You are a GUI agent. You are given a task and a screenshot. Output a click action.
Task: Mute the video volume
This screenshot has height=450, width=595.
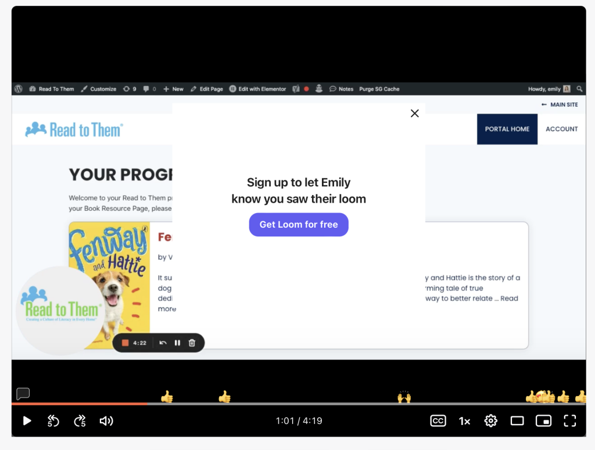coord(106,421)
